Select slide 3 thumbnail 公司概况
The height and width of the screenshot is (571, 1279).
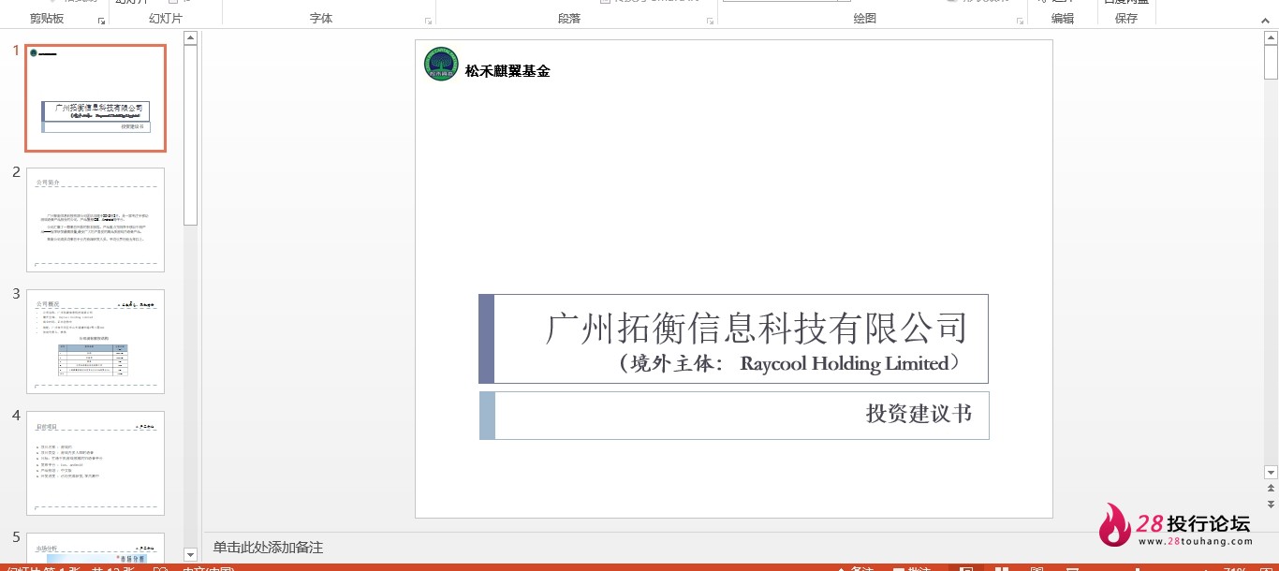pos(96,342)
